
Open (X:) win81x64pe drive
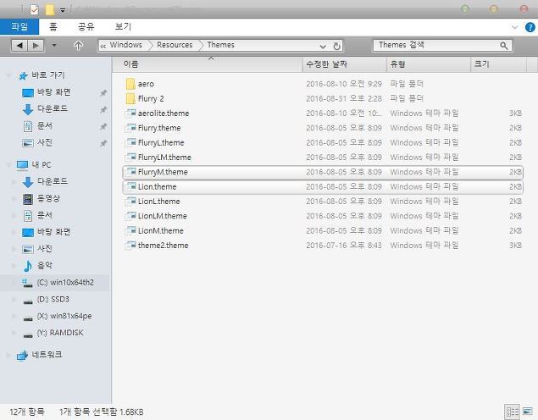pos(64,316)
